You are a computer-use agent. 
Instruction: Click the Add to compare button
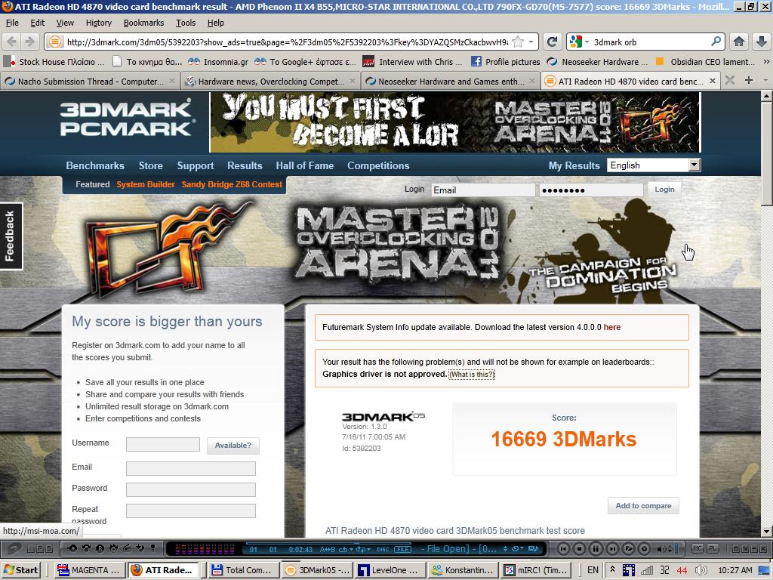click(643, 505)
